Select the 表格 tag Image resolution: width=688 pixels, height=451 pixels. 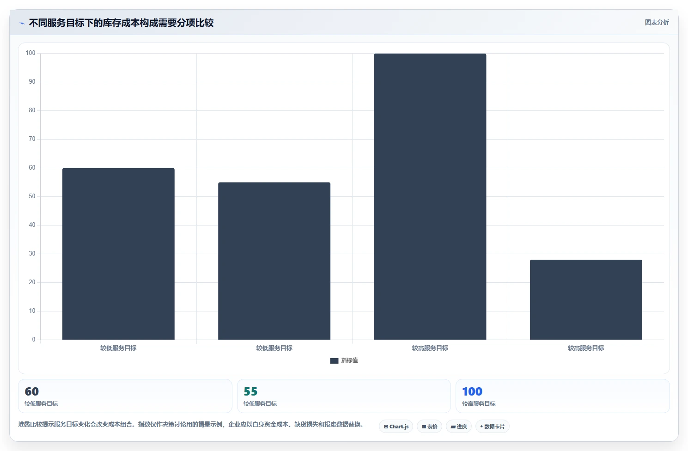click(x=429, y=427)
